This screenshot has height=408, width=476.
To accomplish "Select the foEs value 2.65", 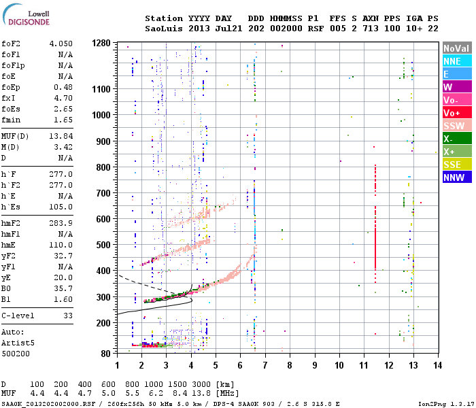I will coord(63,109).
